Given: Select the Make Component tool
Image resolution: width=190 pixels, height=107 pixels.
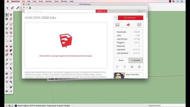Looking at the screenshot, I should [11, 15].
